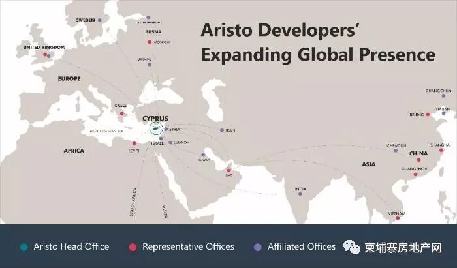Click the red United Kingdom marker
This screenshot has height=268, width=457.
(x=45, y=54)
